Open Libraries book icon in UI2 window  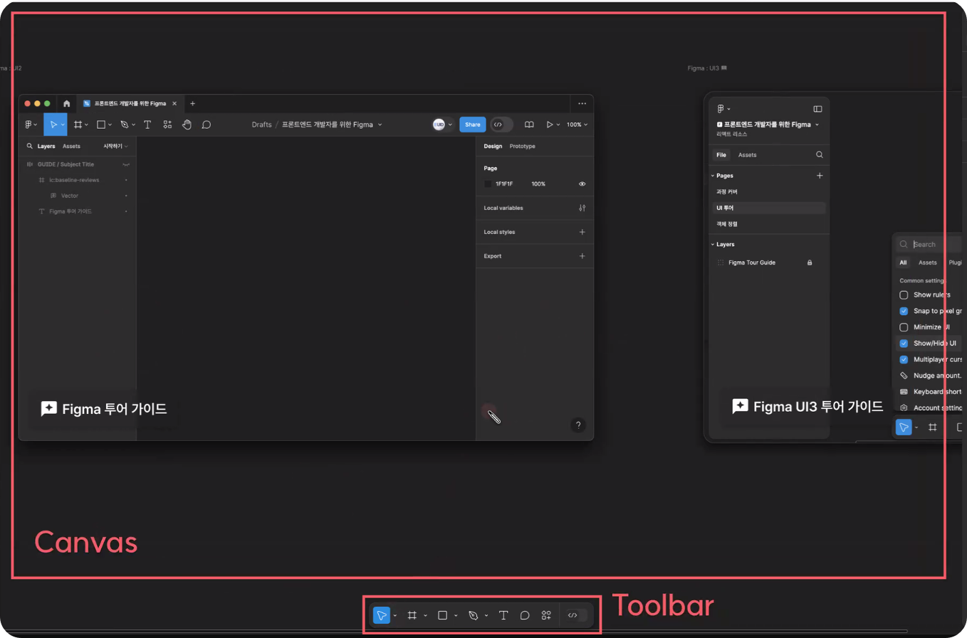coord(529,124)
